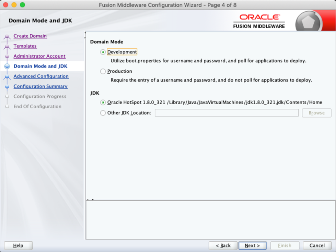Click the Domain Mode section heading

(x=106, y=42)
